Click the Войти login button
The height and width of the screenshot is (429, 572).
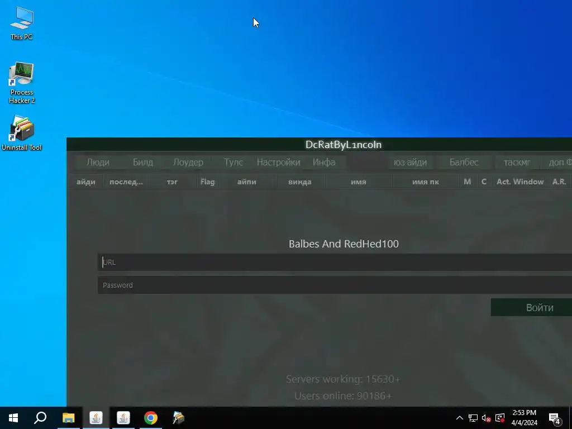(532, 308)
